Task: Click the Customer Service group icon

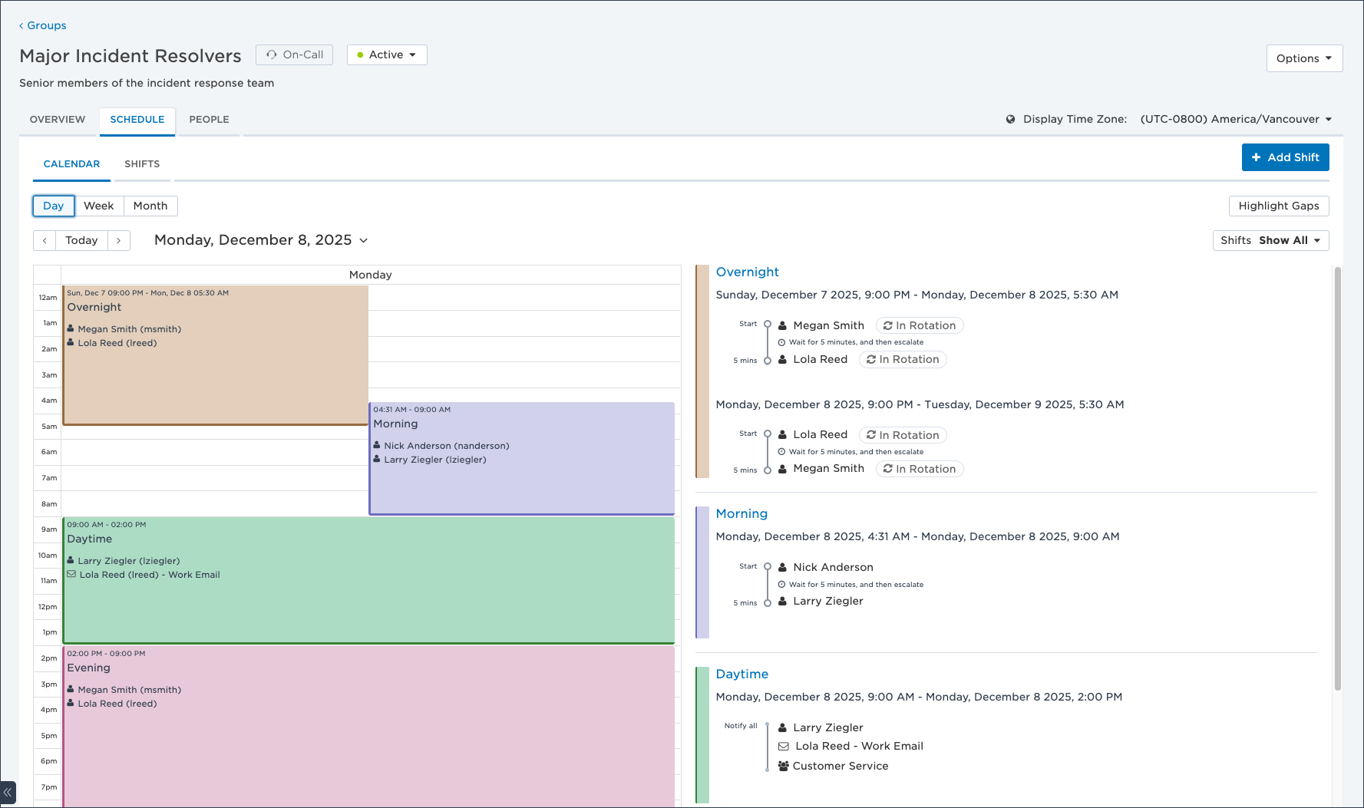Action: 783,766
